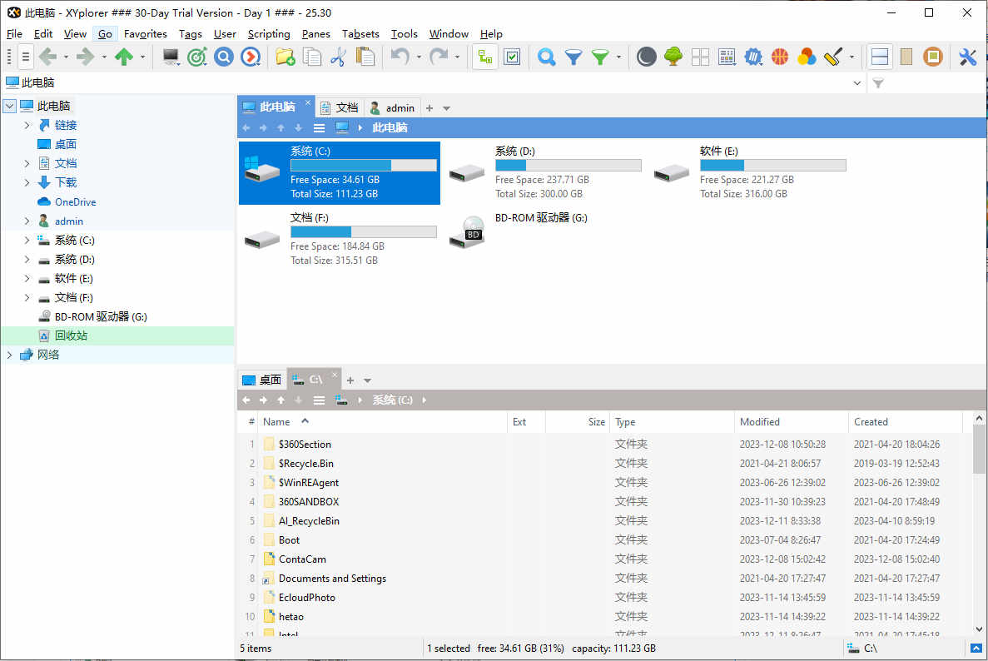
Task: Click the green tree Mini Tree icon
Action: click(x=673, y=57)
